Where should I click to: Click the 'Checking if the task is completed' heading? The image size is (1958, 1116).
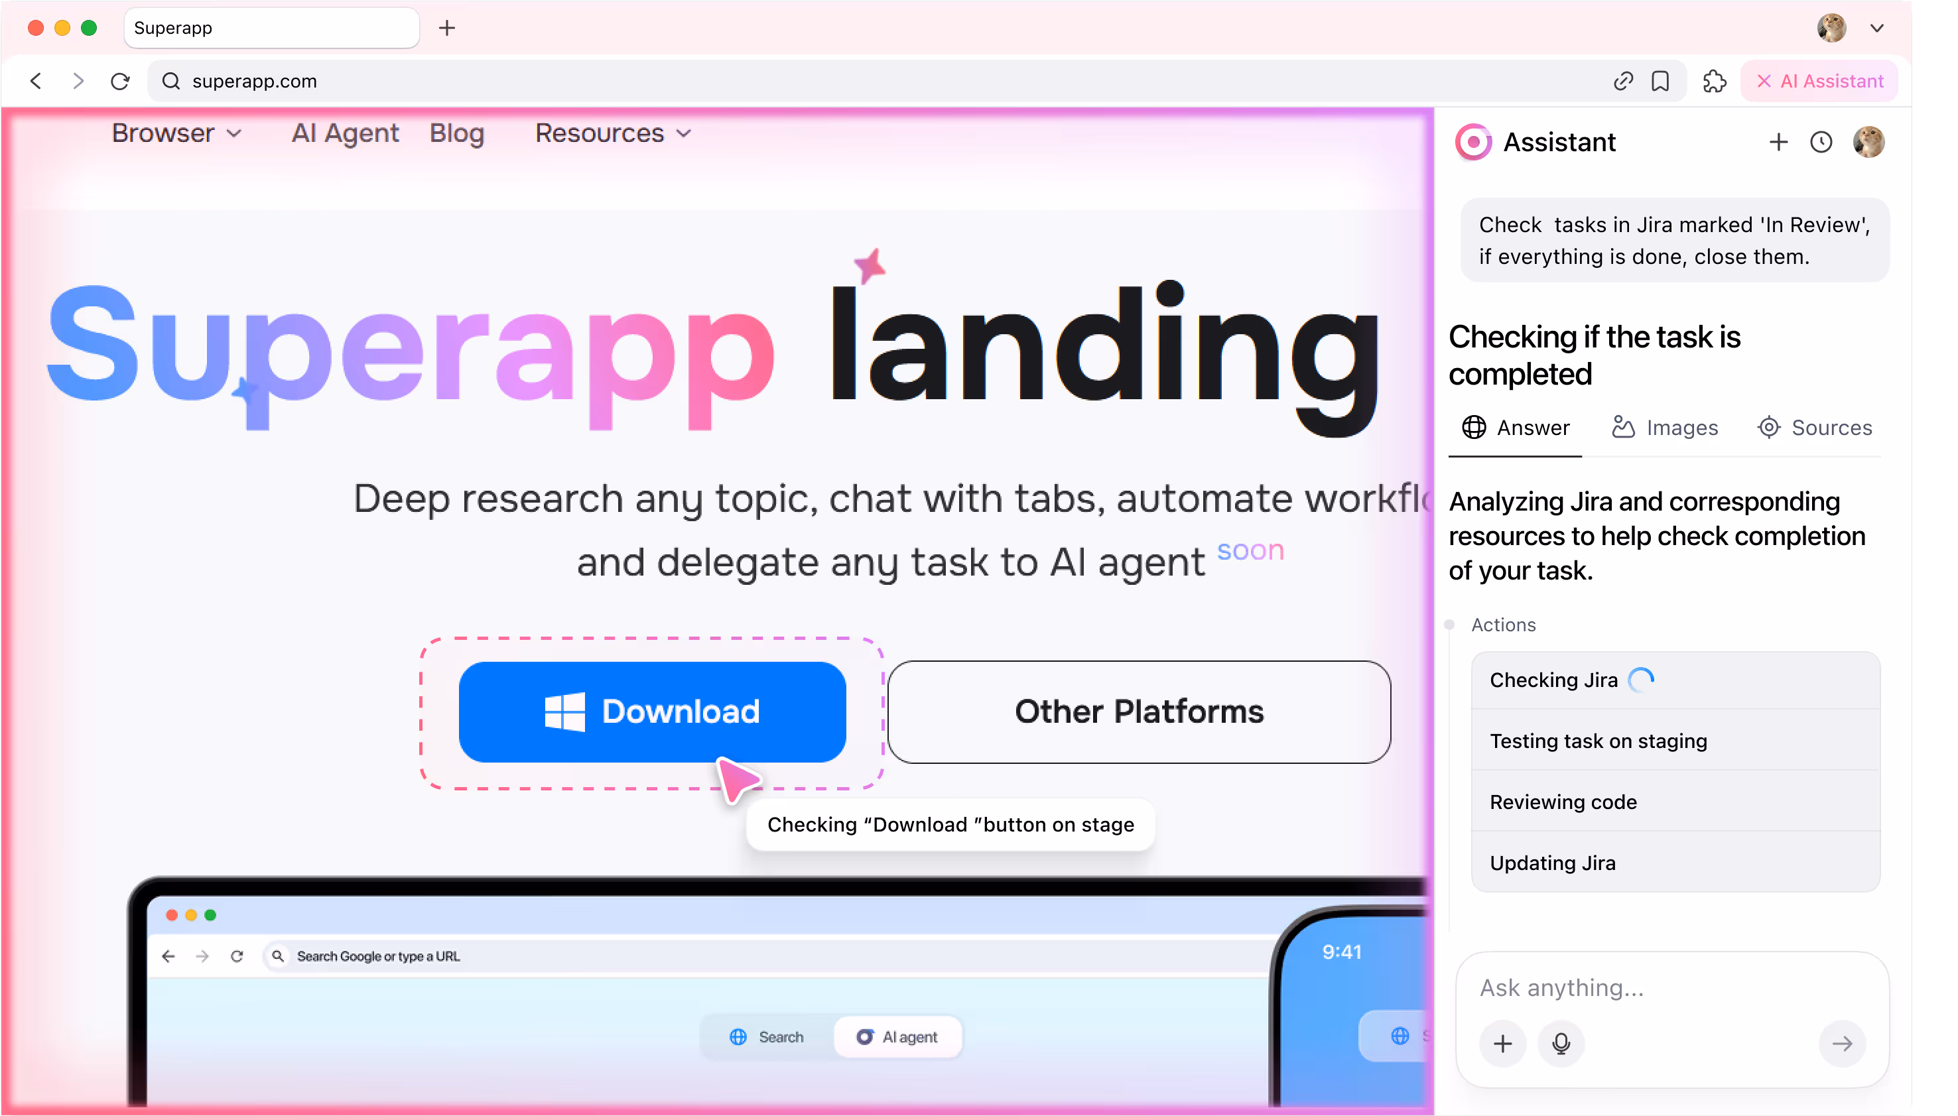(1595, 355)
